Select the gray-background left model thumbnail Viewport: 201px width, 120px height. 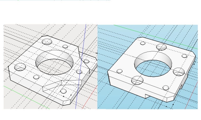[x=50, y=66]
